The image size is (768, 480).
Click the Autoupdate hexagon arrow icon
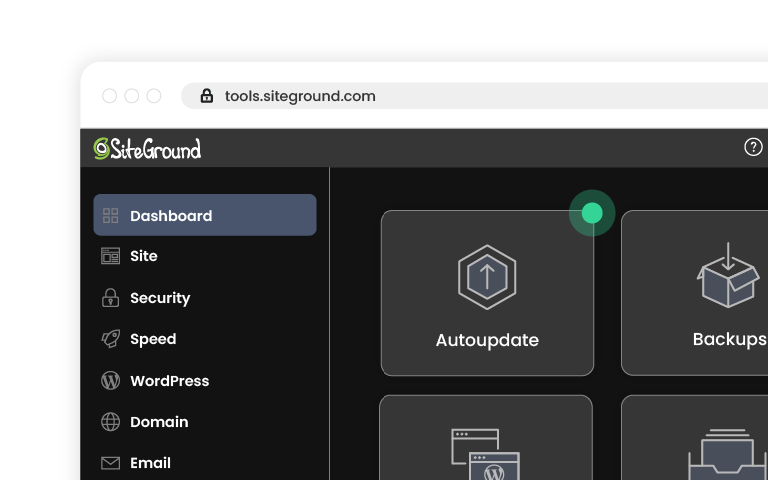click(x=487, y=277)
